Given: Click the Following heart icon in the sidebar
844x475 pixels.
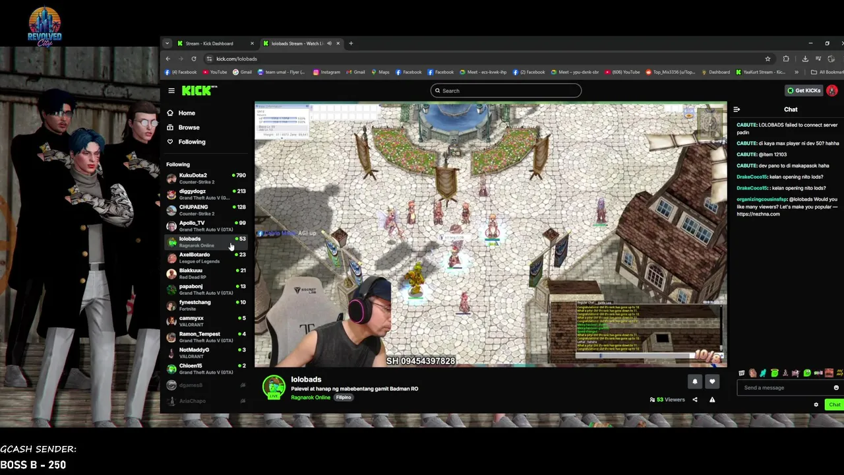Looking at the screenshot, I should click(170, 142).
